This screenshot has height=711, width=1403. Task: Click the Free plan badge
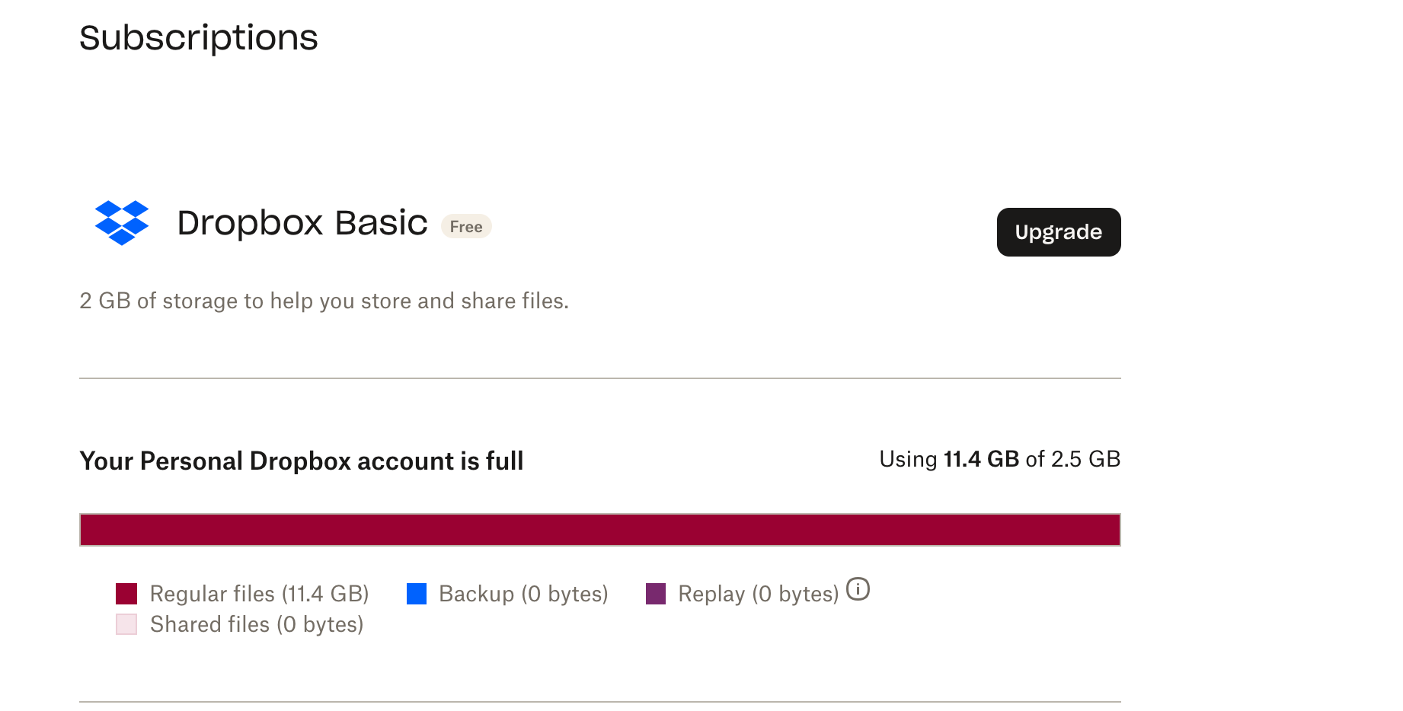tap(466, 226)
